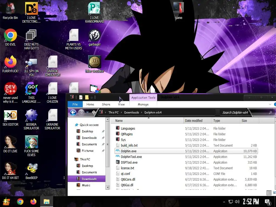Go up one folder level in Explorer
The width and height of the screenshot is (276, 207).
[x=94, y=112]
